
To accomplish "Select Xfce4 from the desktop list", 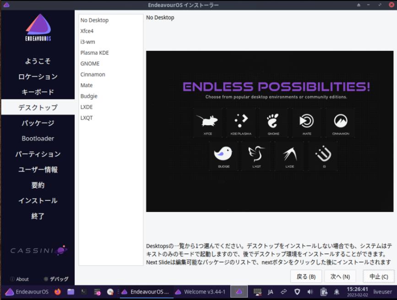I will (x=111, y=31).
